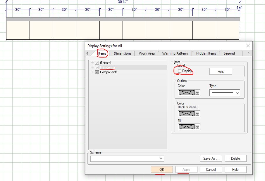Click the Outline Color swatch

[x=186, y=93]
